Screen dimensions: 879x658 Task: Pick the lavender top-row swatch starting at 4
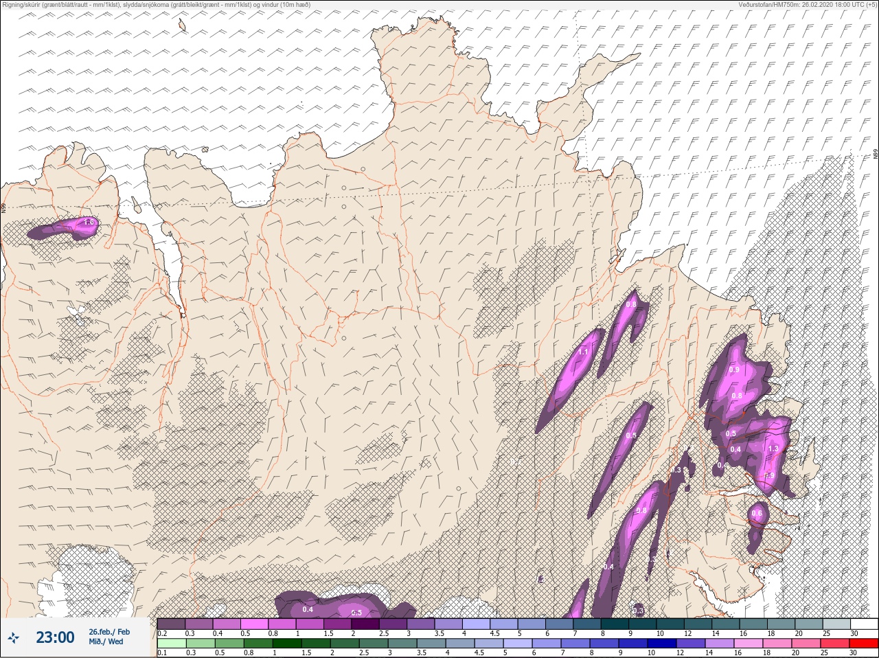(x=476, y=624)
